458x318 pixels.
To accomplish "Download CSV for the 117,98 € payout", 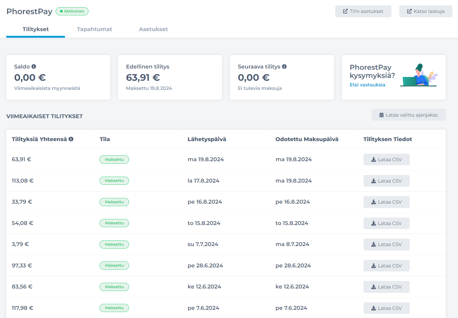I will click(x=386, y=308).
